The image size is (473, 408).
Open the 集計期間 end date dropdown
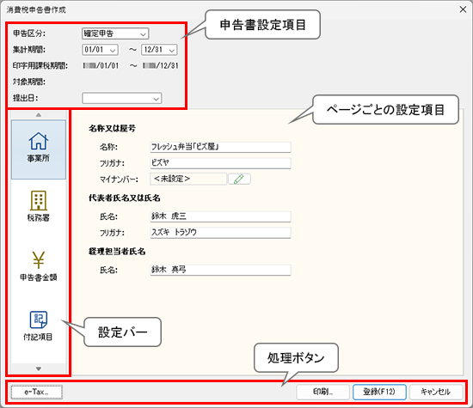click(x=159, y=50)
